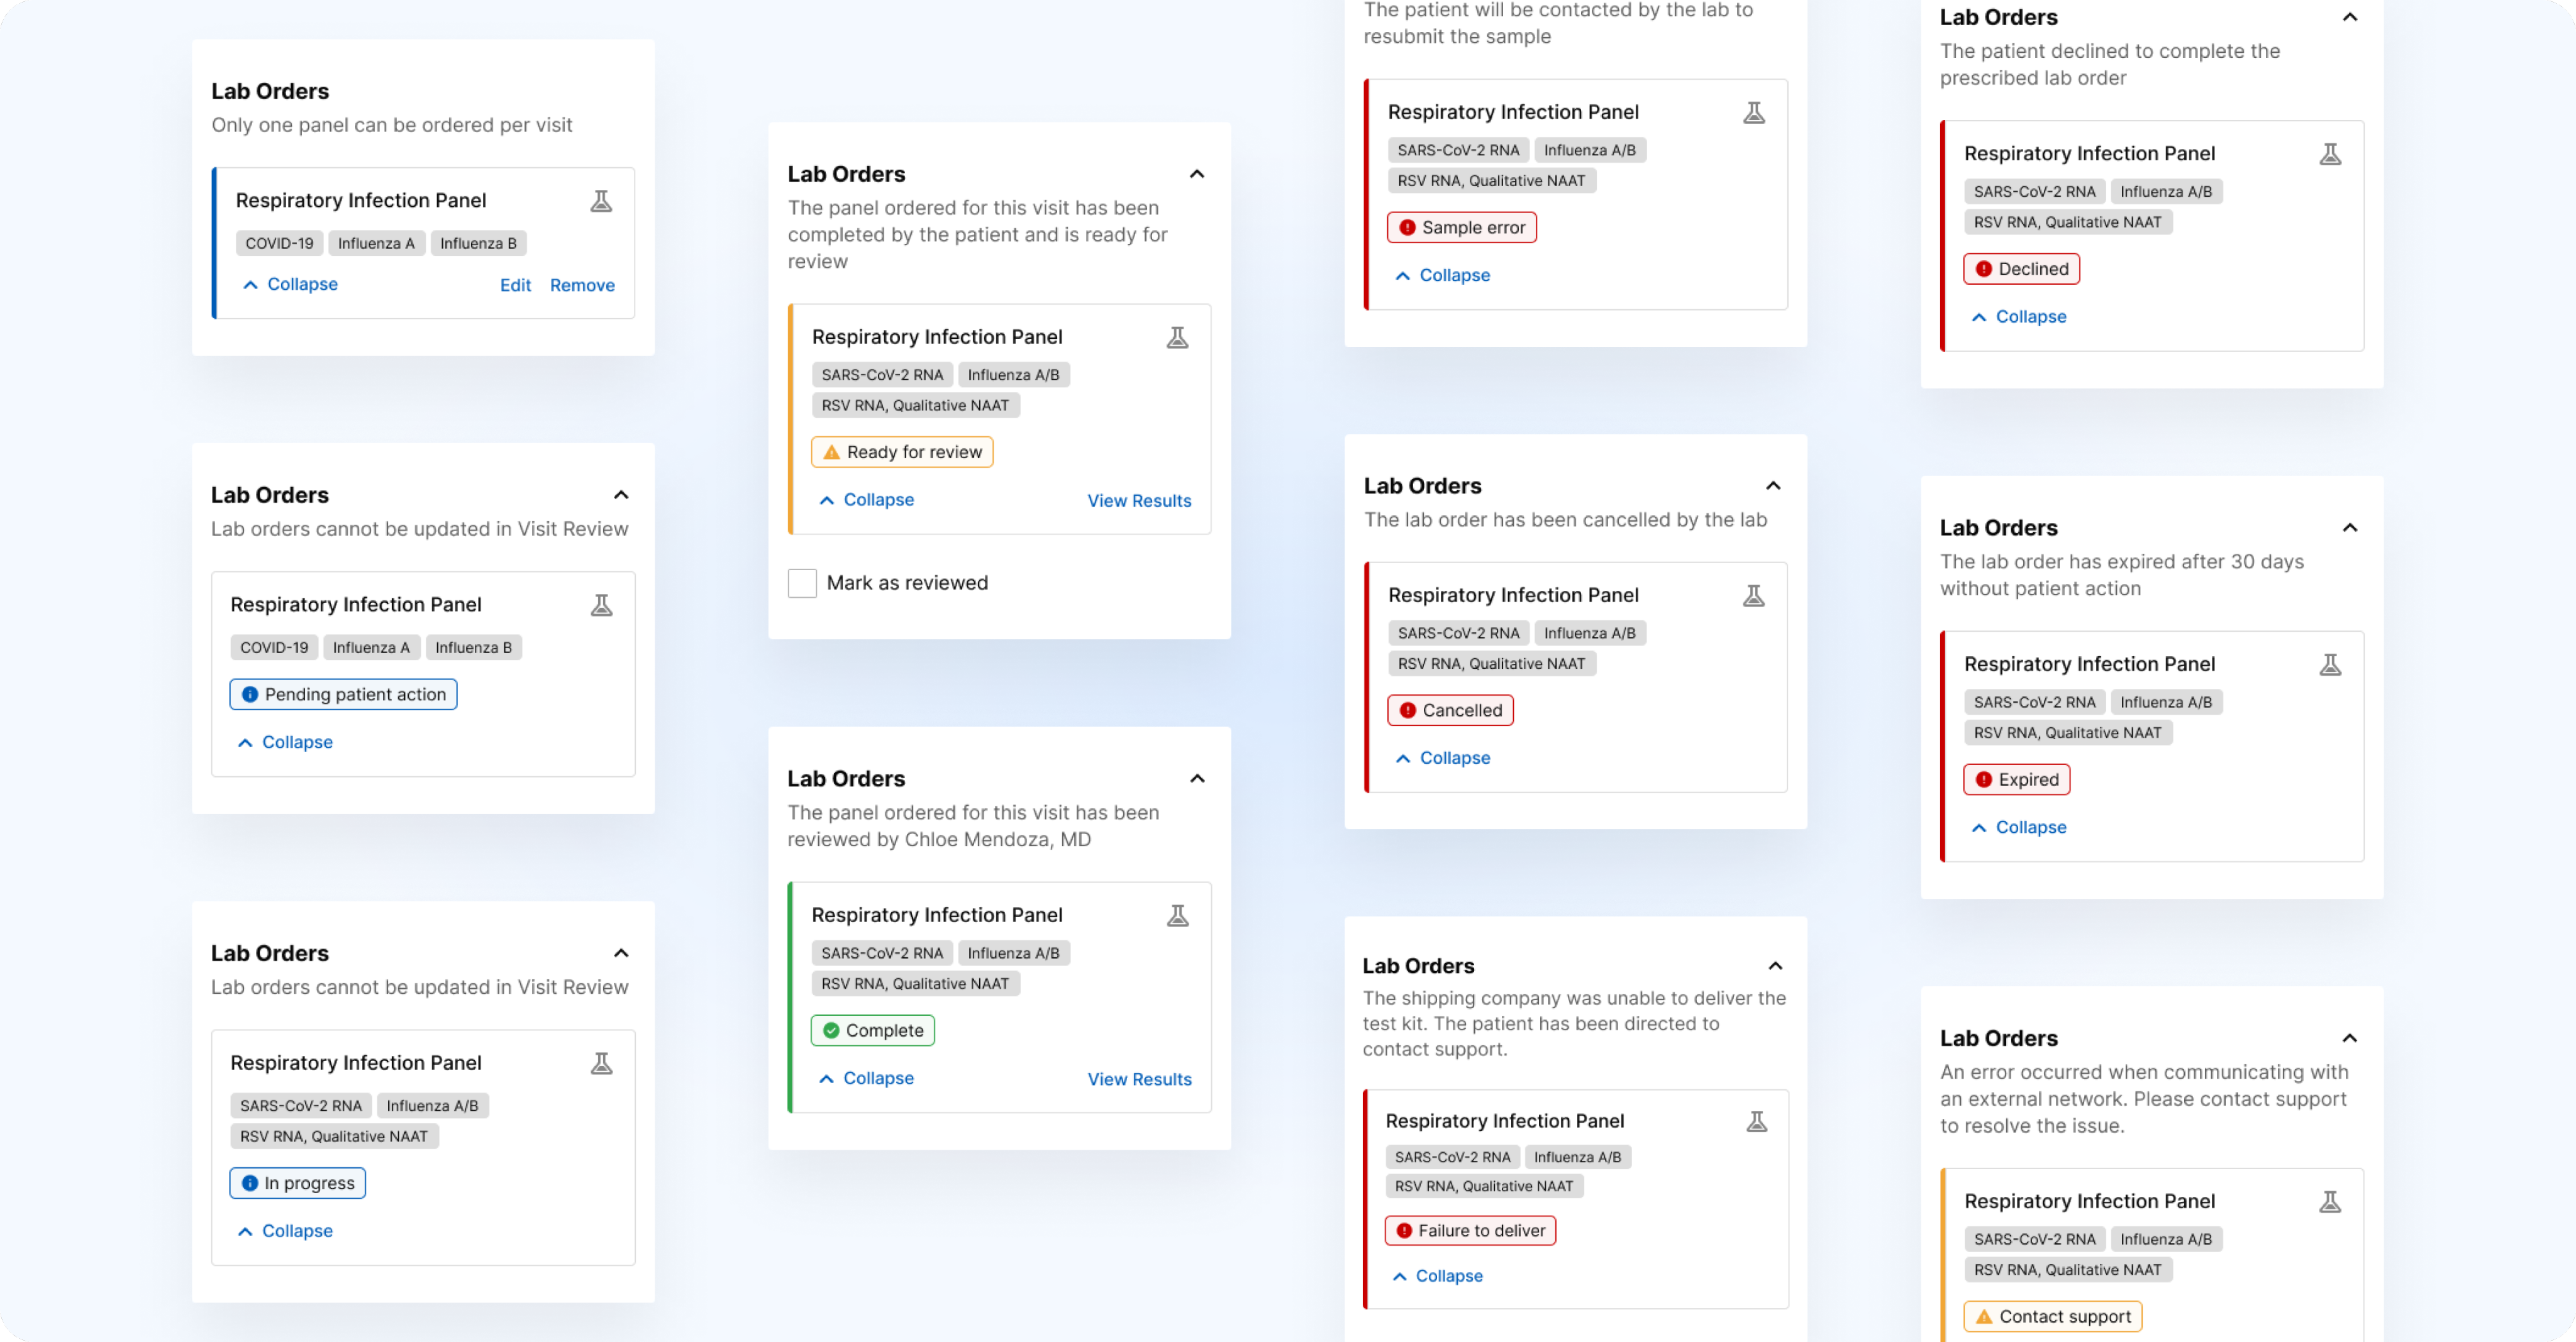Click red alert icon in Sample error badge
The image size is (2576, 1342).
[x=1407, y=228]
